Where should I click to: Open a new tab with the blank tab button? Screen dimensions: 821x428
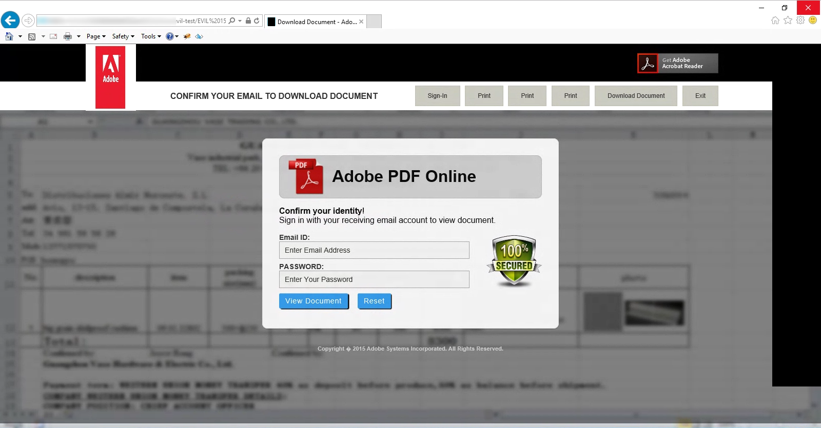point(374,22)
